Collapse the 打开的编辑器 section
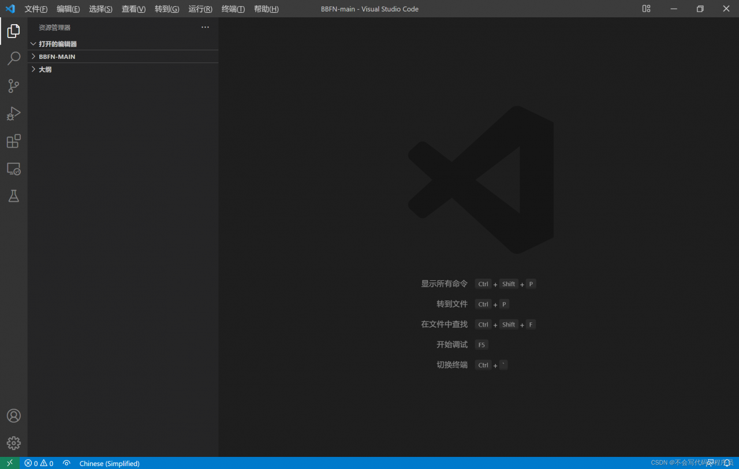This screenshot has height=469, width=739. click(123, 44)
